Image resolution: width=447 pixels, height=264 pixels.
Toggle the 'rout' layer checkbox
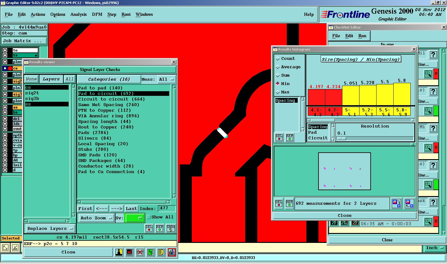5,129
